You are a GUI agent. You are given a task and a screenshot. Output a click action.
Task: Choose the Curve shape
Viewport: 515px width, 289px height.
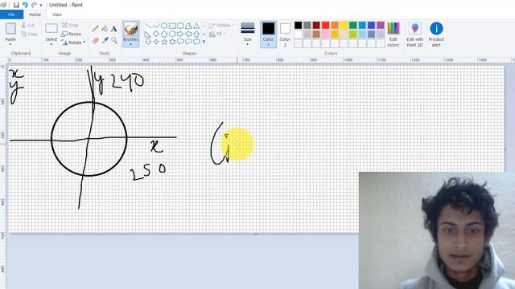pyautogui.click(x=156, y=26)
